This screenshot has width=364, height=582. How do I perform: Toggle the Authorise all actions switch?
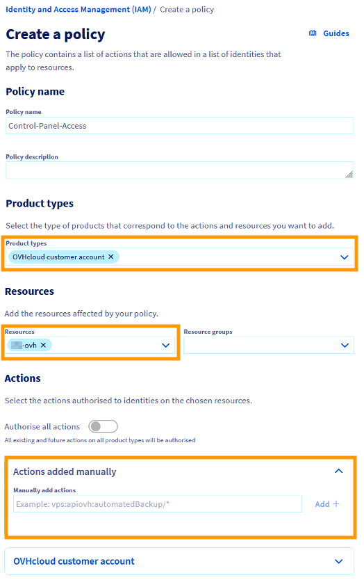click(x=103, y=426)
